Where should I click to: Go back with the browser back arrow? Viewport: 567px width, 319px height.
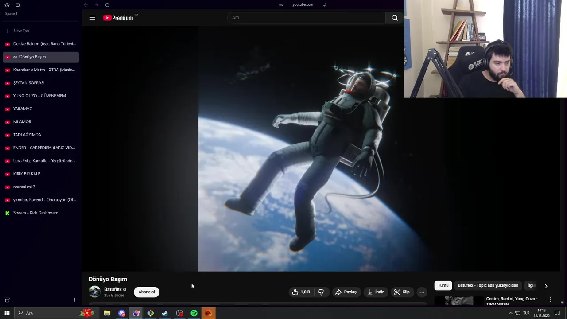tap(86, 5)
